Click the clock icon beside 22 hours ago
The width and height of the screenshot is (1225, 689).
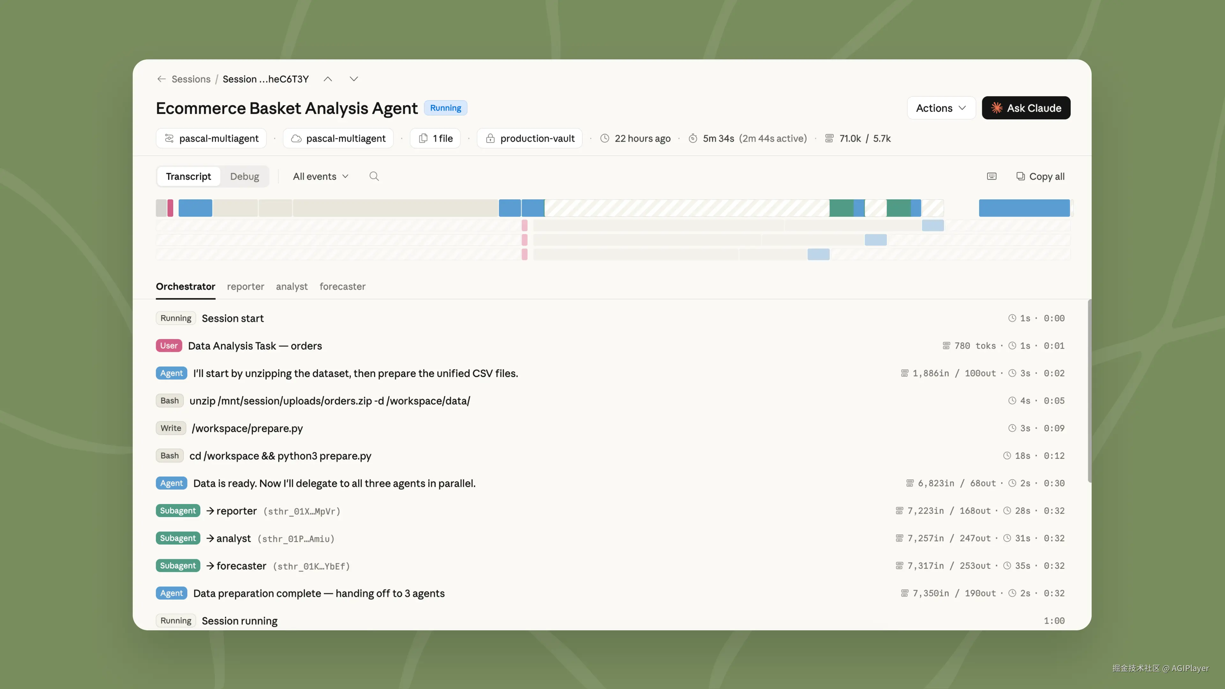[605, 138]
